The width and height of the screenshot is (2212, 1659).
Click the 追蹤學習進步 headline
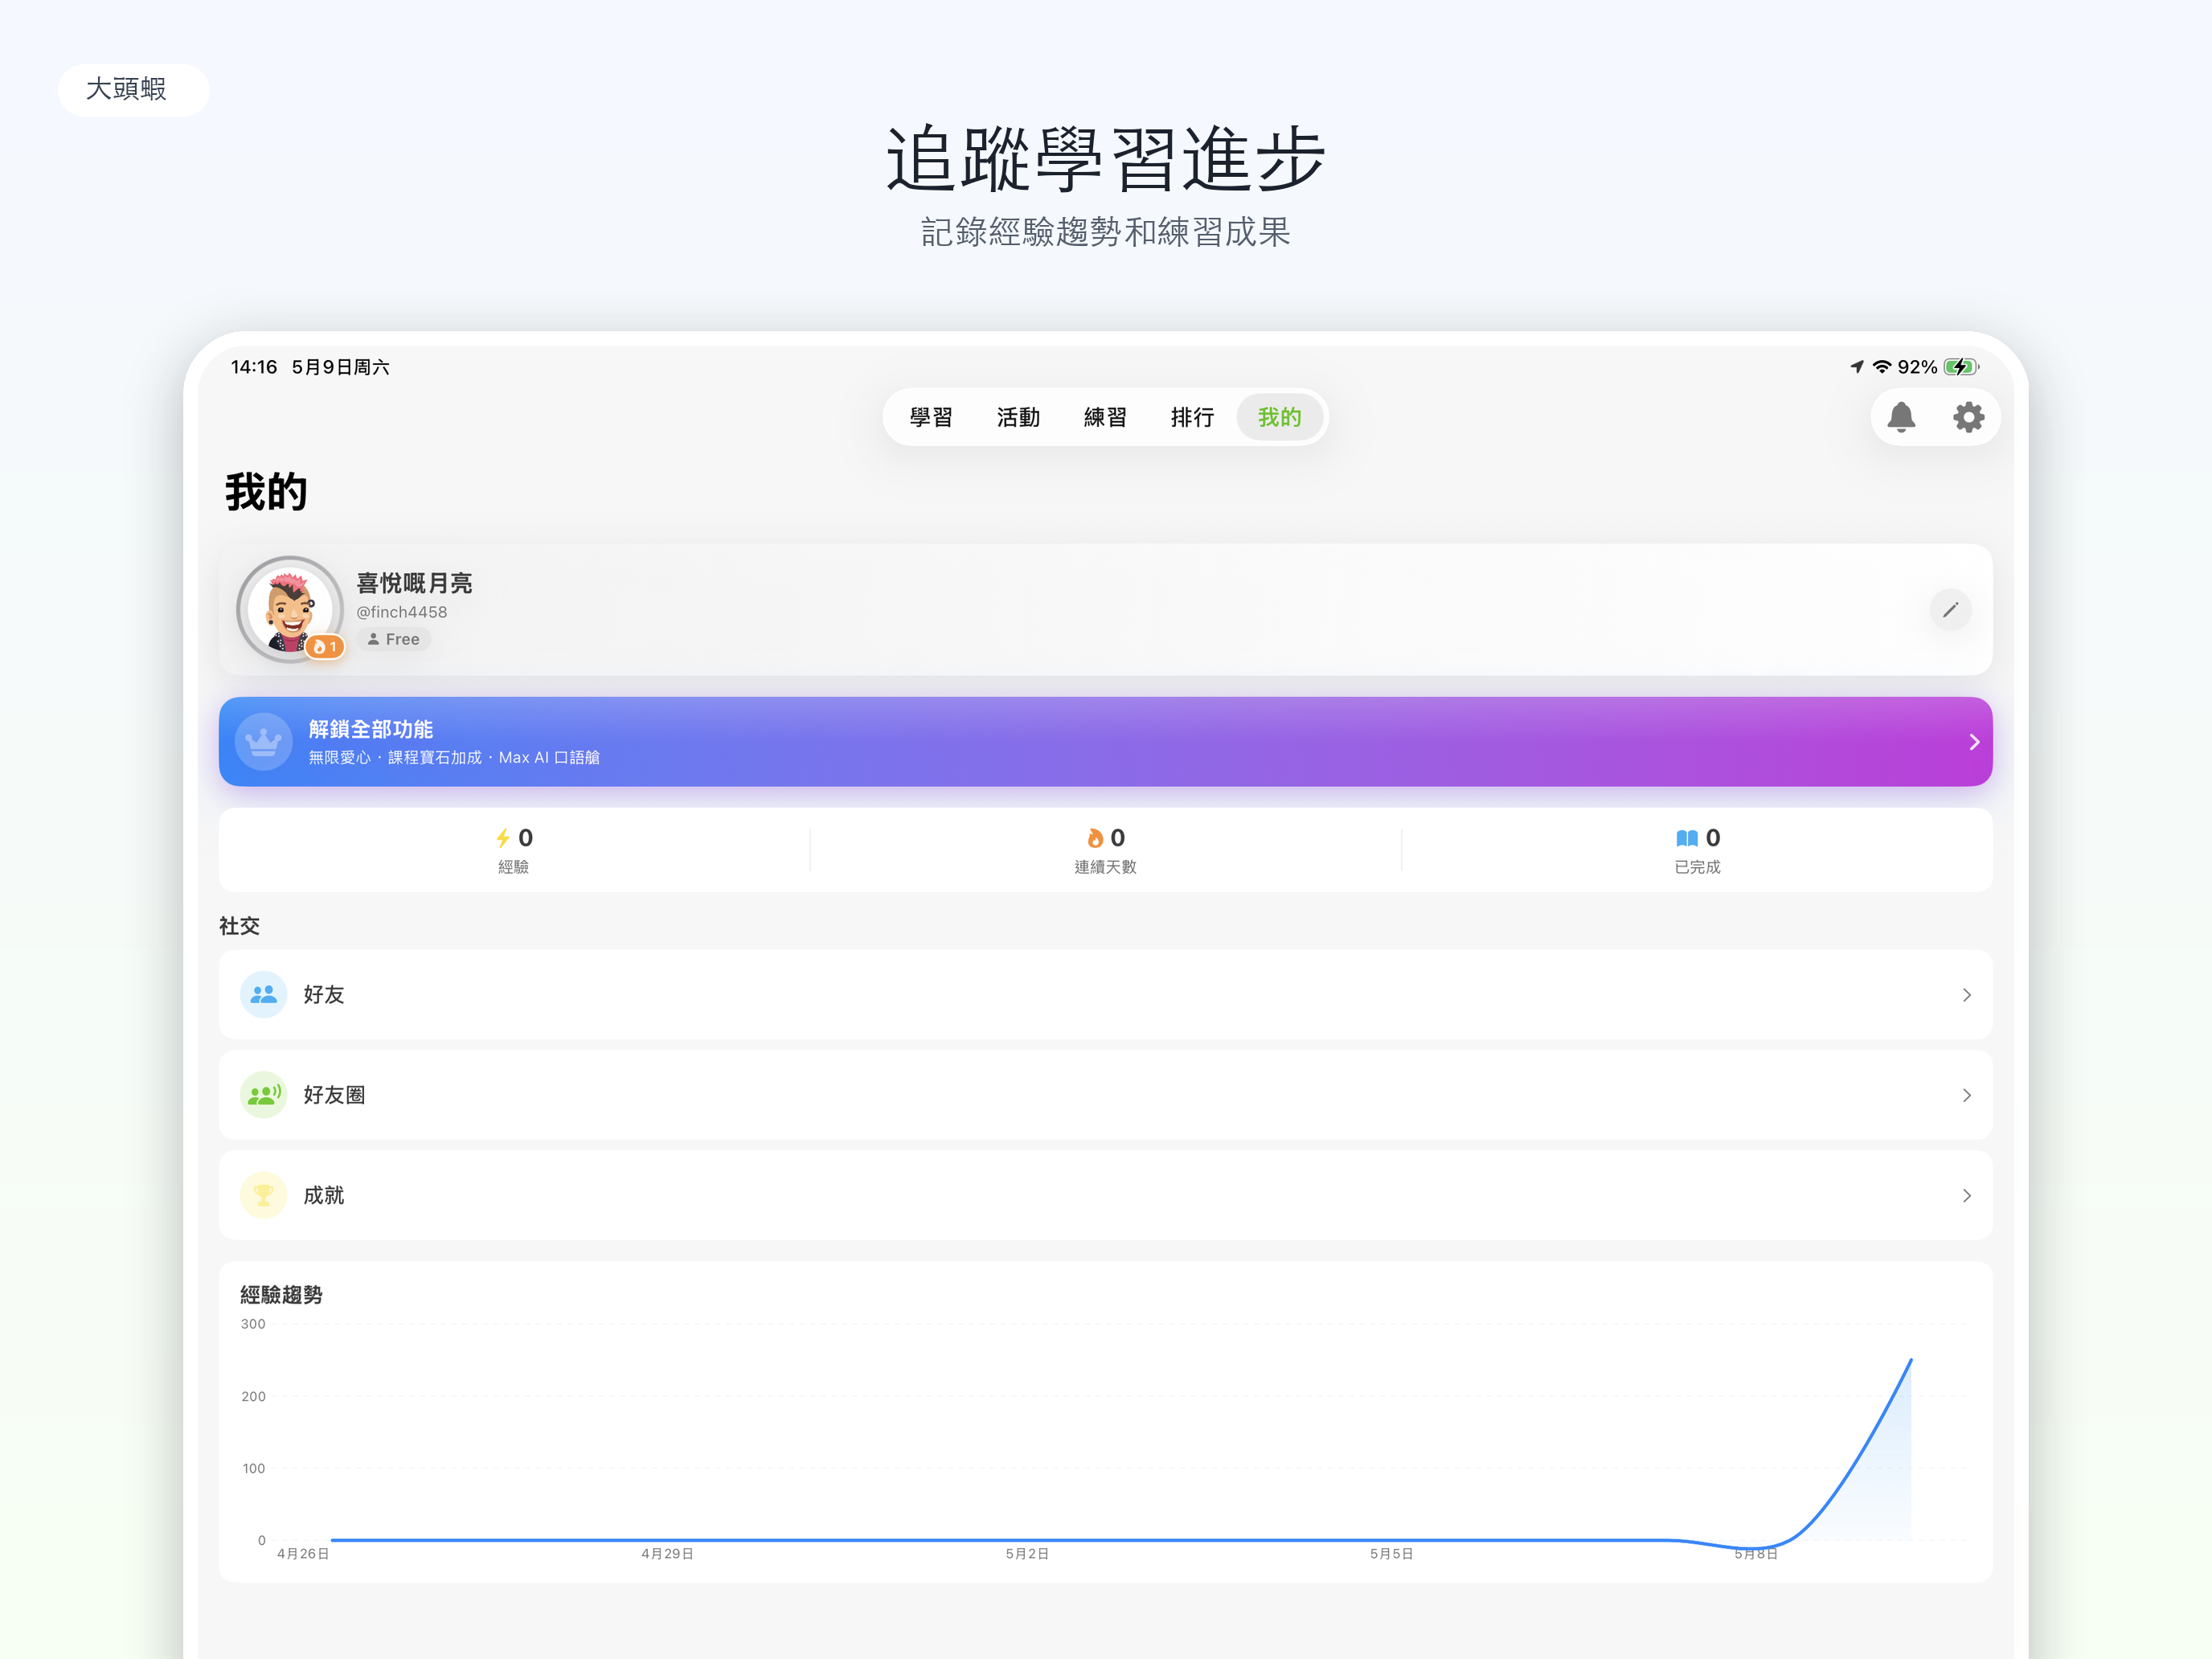point(1105,158)
